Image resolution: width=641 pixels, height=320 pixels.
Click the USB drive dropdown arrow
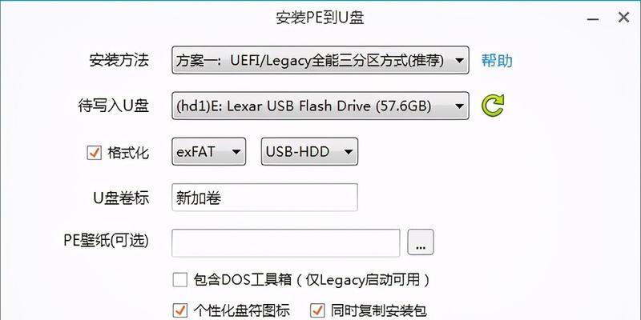tap(459, 106)
